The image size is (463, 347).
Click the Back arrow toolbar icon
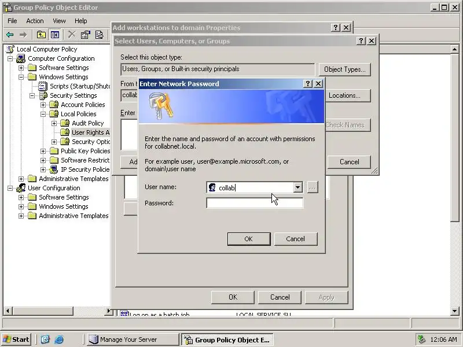(x=10, y=35)
